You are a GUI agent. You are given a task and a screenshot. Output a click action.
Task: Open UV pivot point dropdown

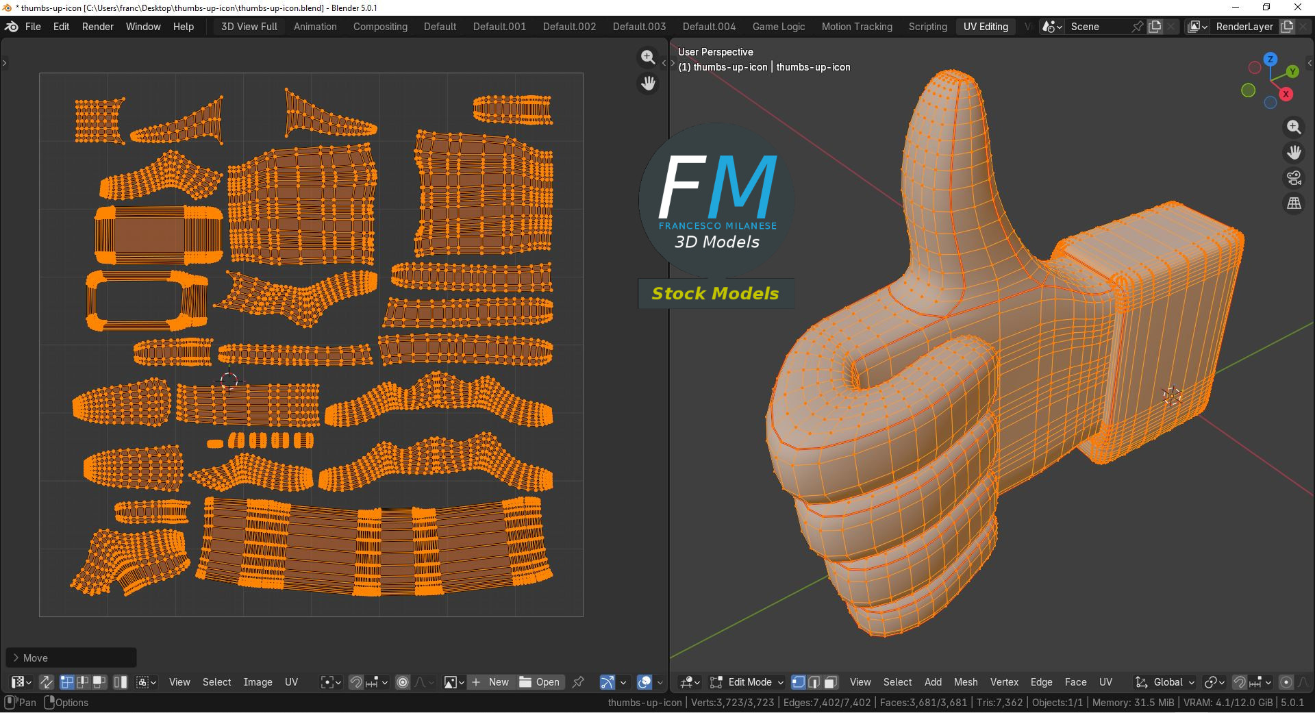[x=331, y=682]
